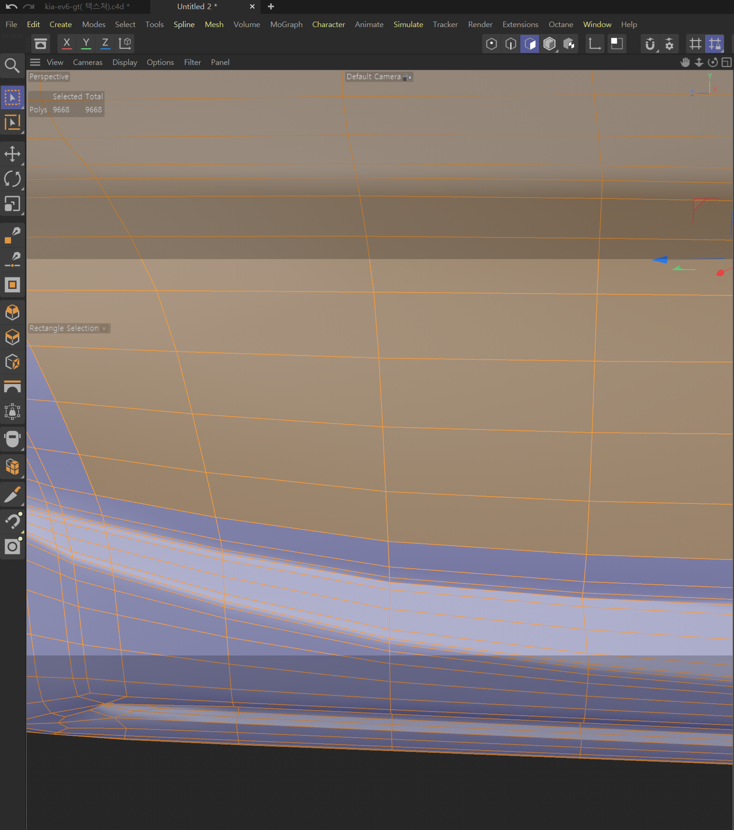The height and width of the screenshot is (830, 734).
Task: Open the Simulate menu
Action: tap(408, 24)
